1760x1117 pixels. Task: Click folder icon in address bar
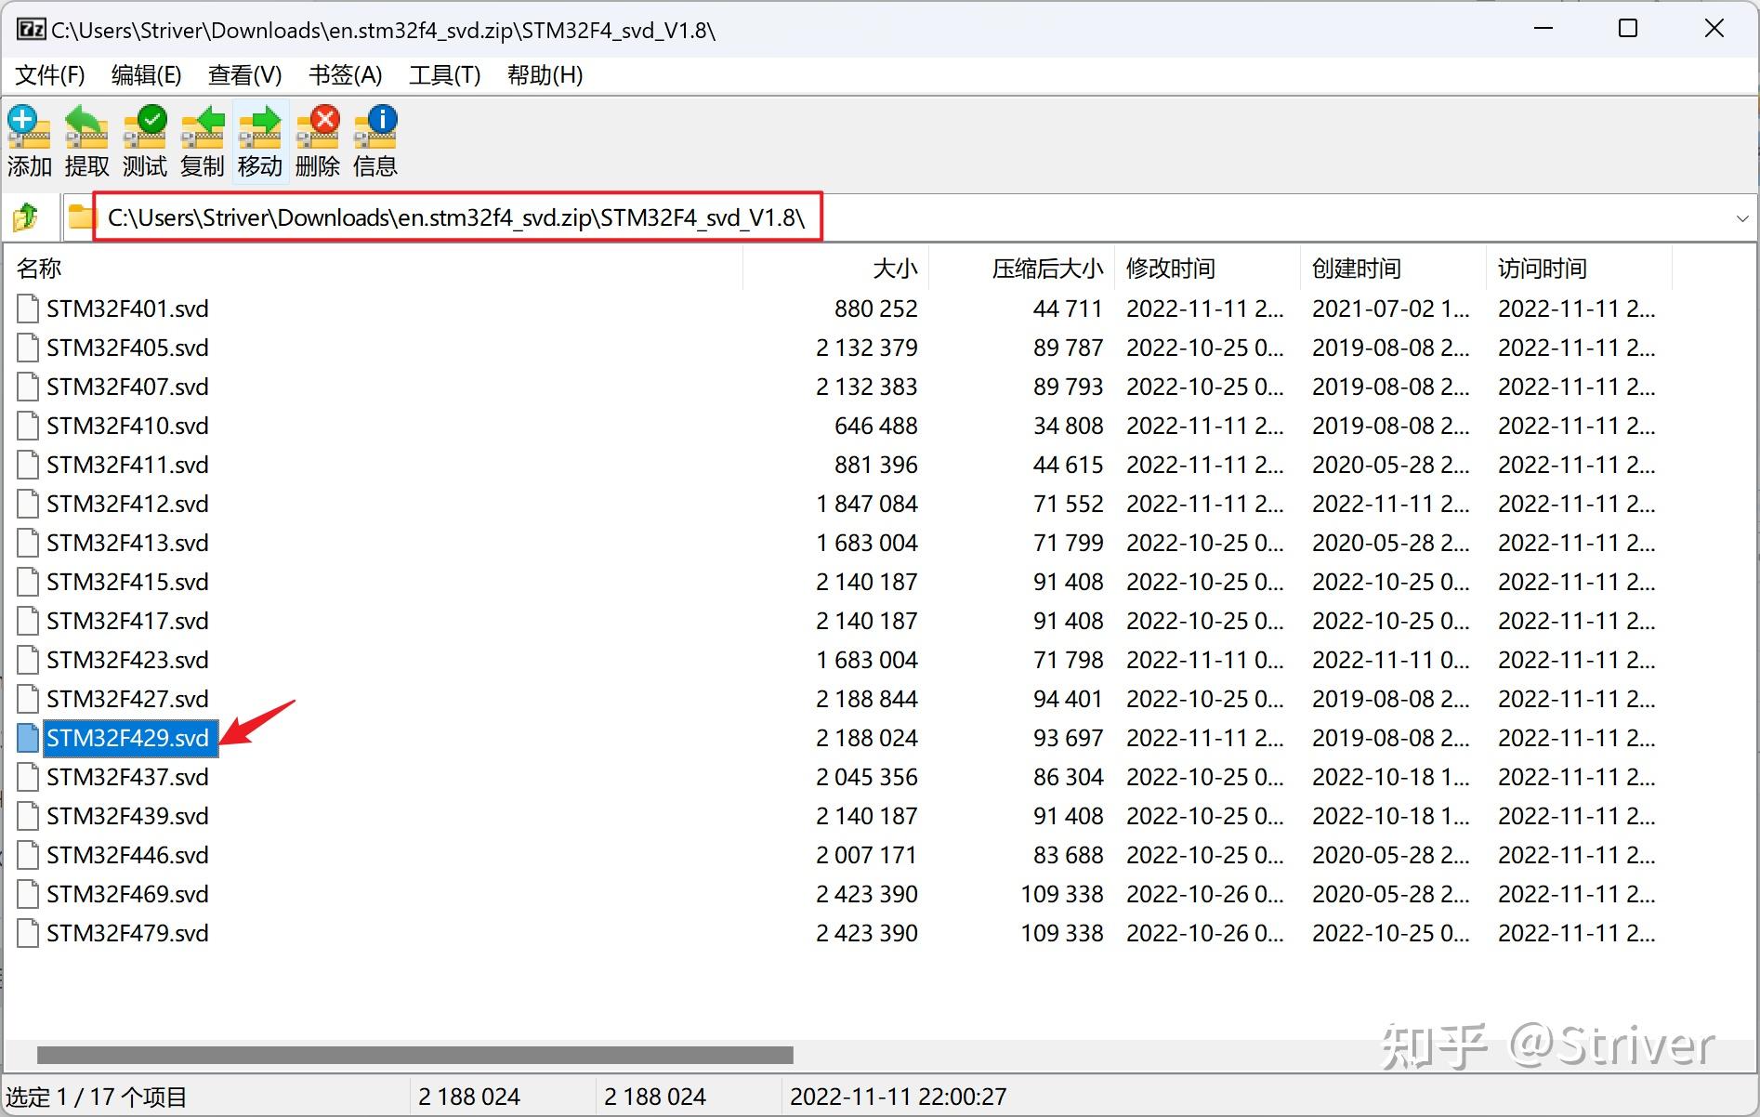(x=82, y=217)
